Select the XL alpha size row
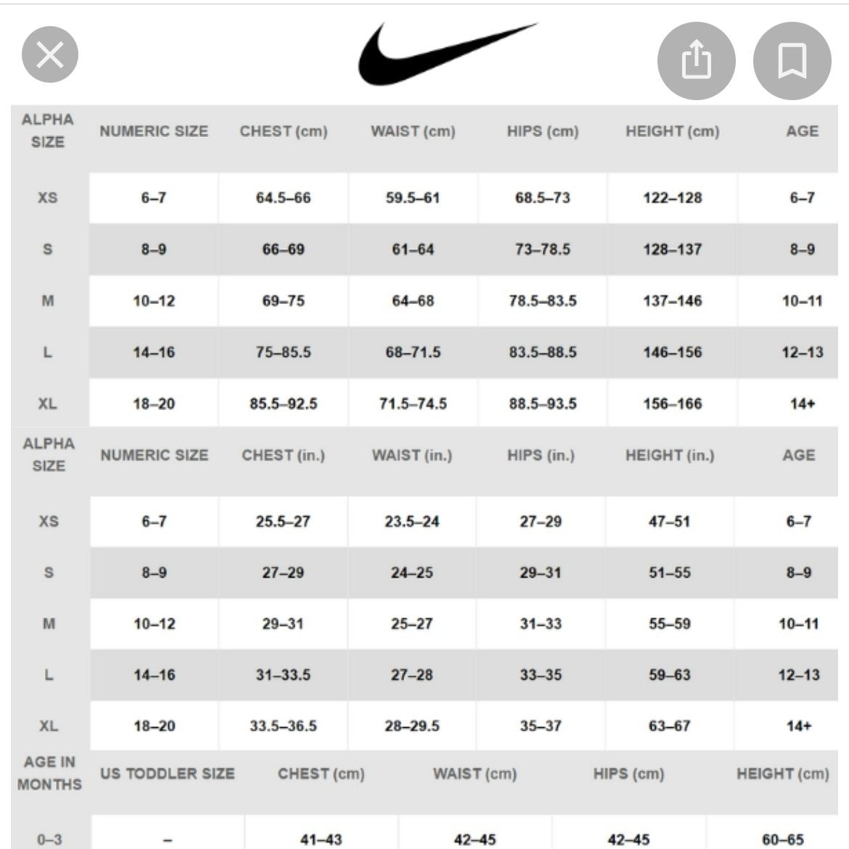Viewport: 849px width, 849px height. [47, 403]
